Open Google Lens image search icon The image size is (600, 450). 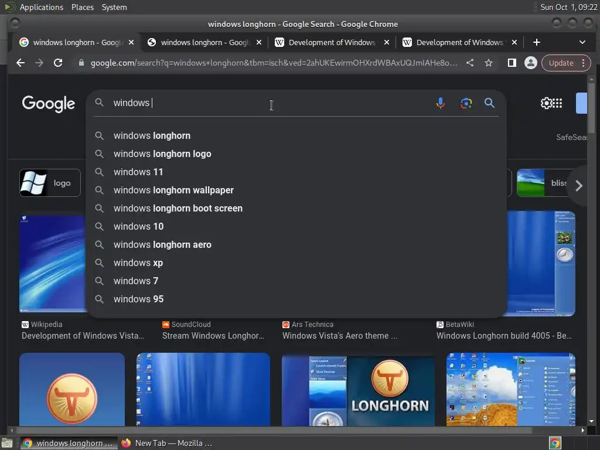(x=466, y=103)
